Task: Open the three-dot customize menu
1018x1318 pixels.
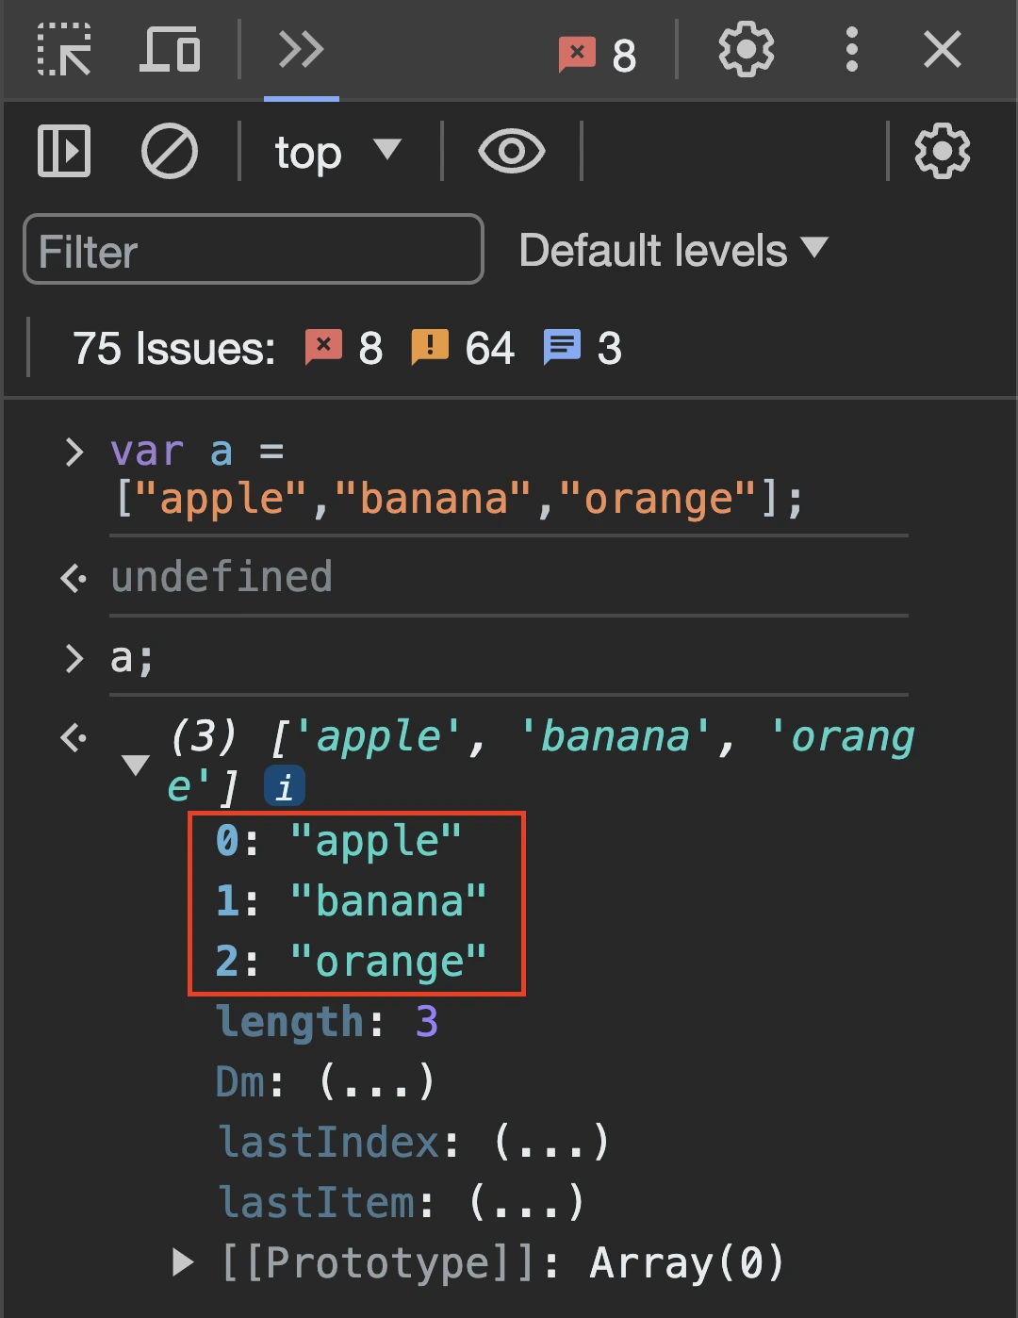Action: 851,50
